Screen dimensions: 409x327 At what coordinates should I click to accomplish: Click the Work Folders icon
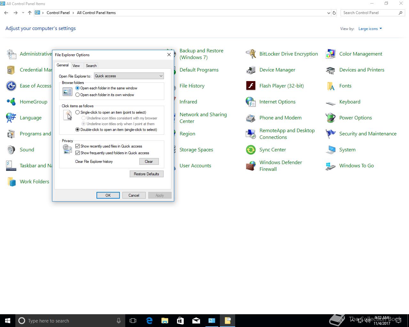11,182
